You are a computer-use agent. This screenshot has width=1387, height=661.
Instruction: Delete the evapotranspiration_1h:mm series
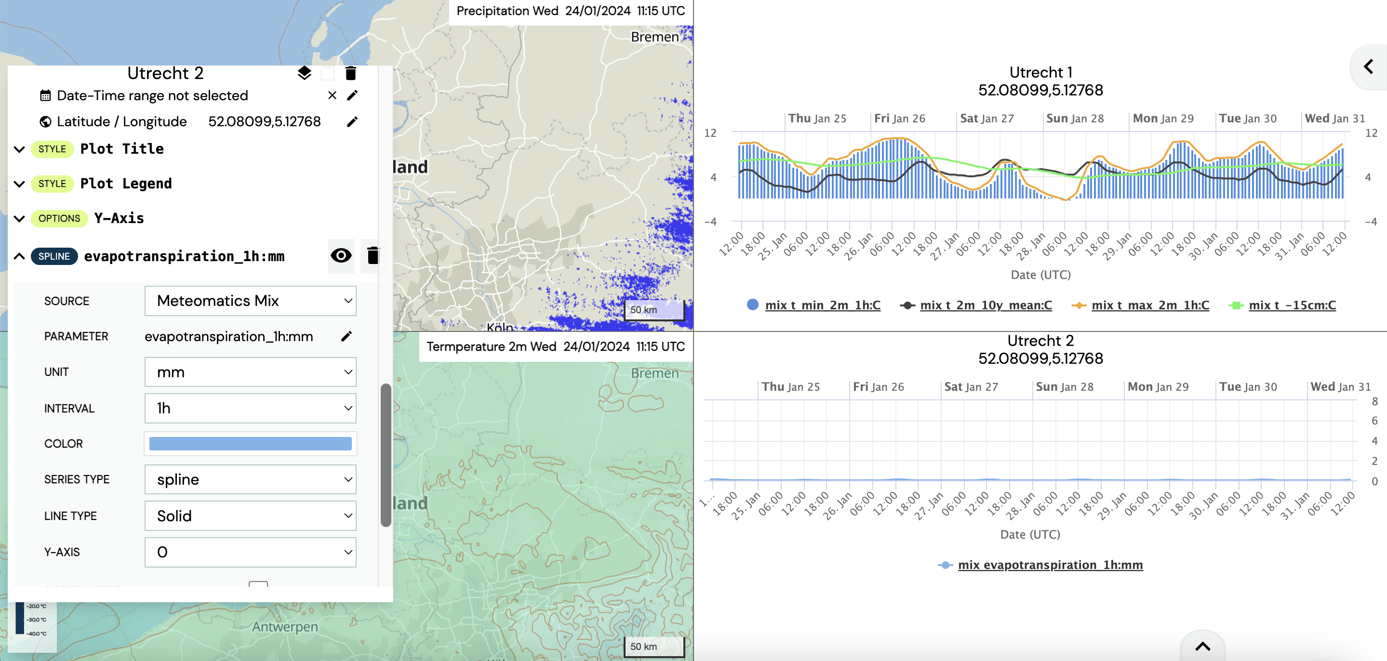pyautogui.click(x=373, y=256)
